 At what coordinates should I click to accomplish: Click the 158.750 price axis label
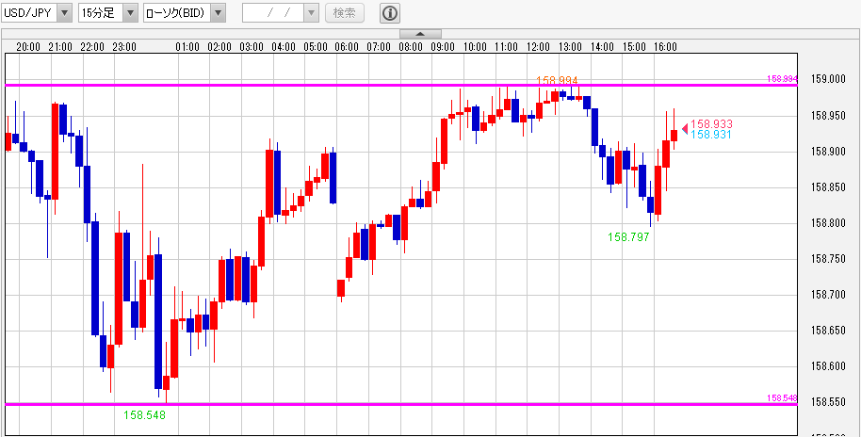click(828, 259)
